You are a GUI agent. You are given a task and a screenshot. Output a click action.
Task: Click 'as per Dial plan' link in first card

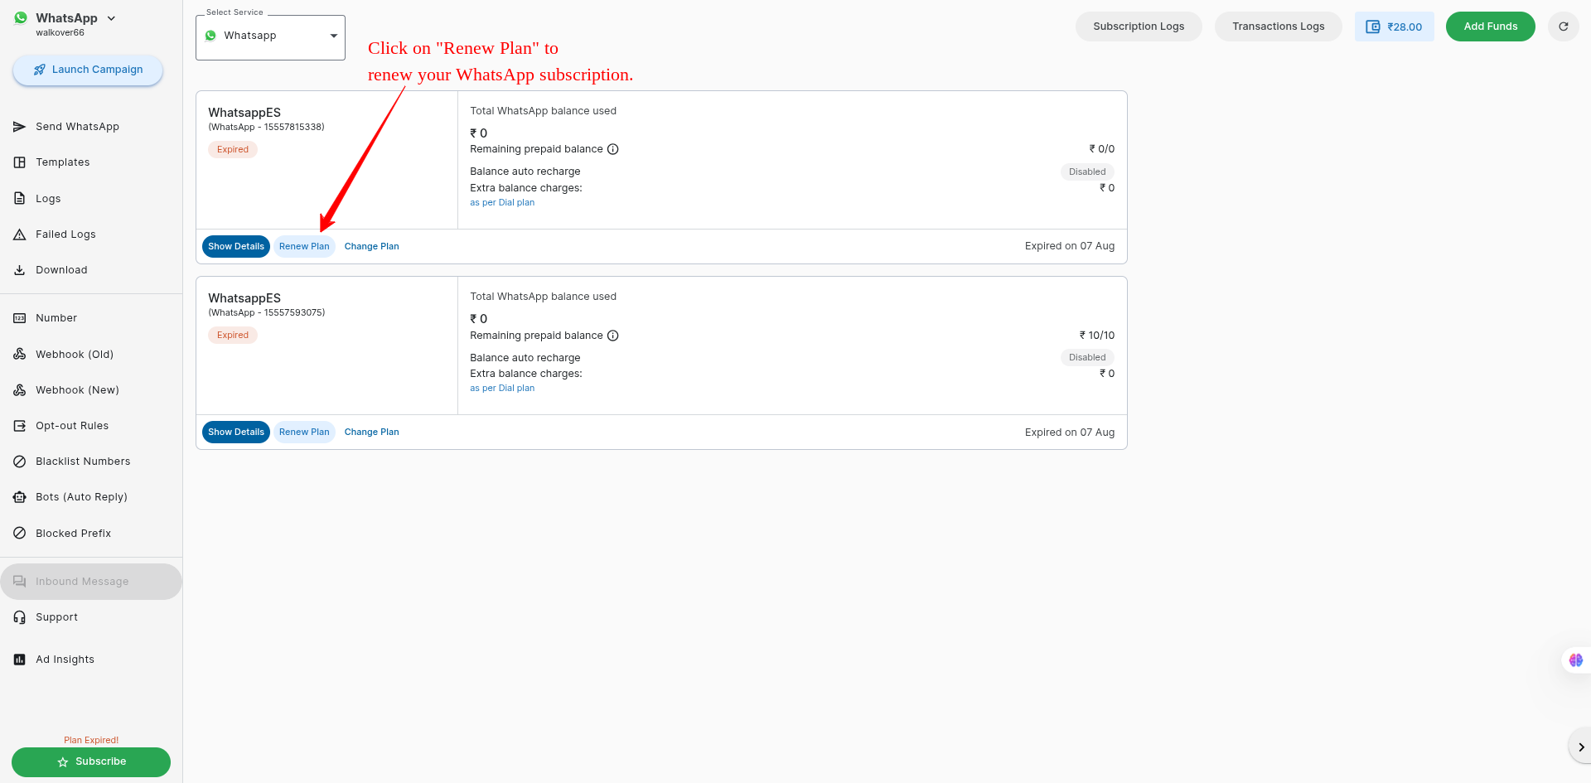tap(502, 203)
